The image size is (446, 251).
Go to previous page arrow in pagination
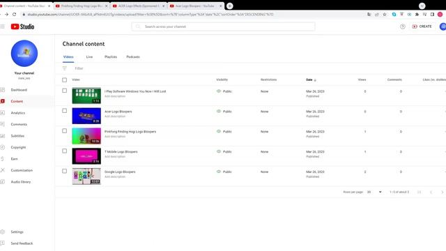(x=431, y=192)
